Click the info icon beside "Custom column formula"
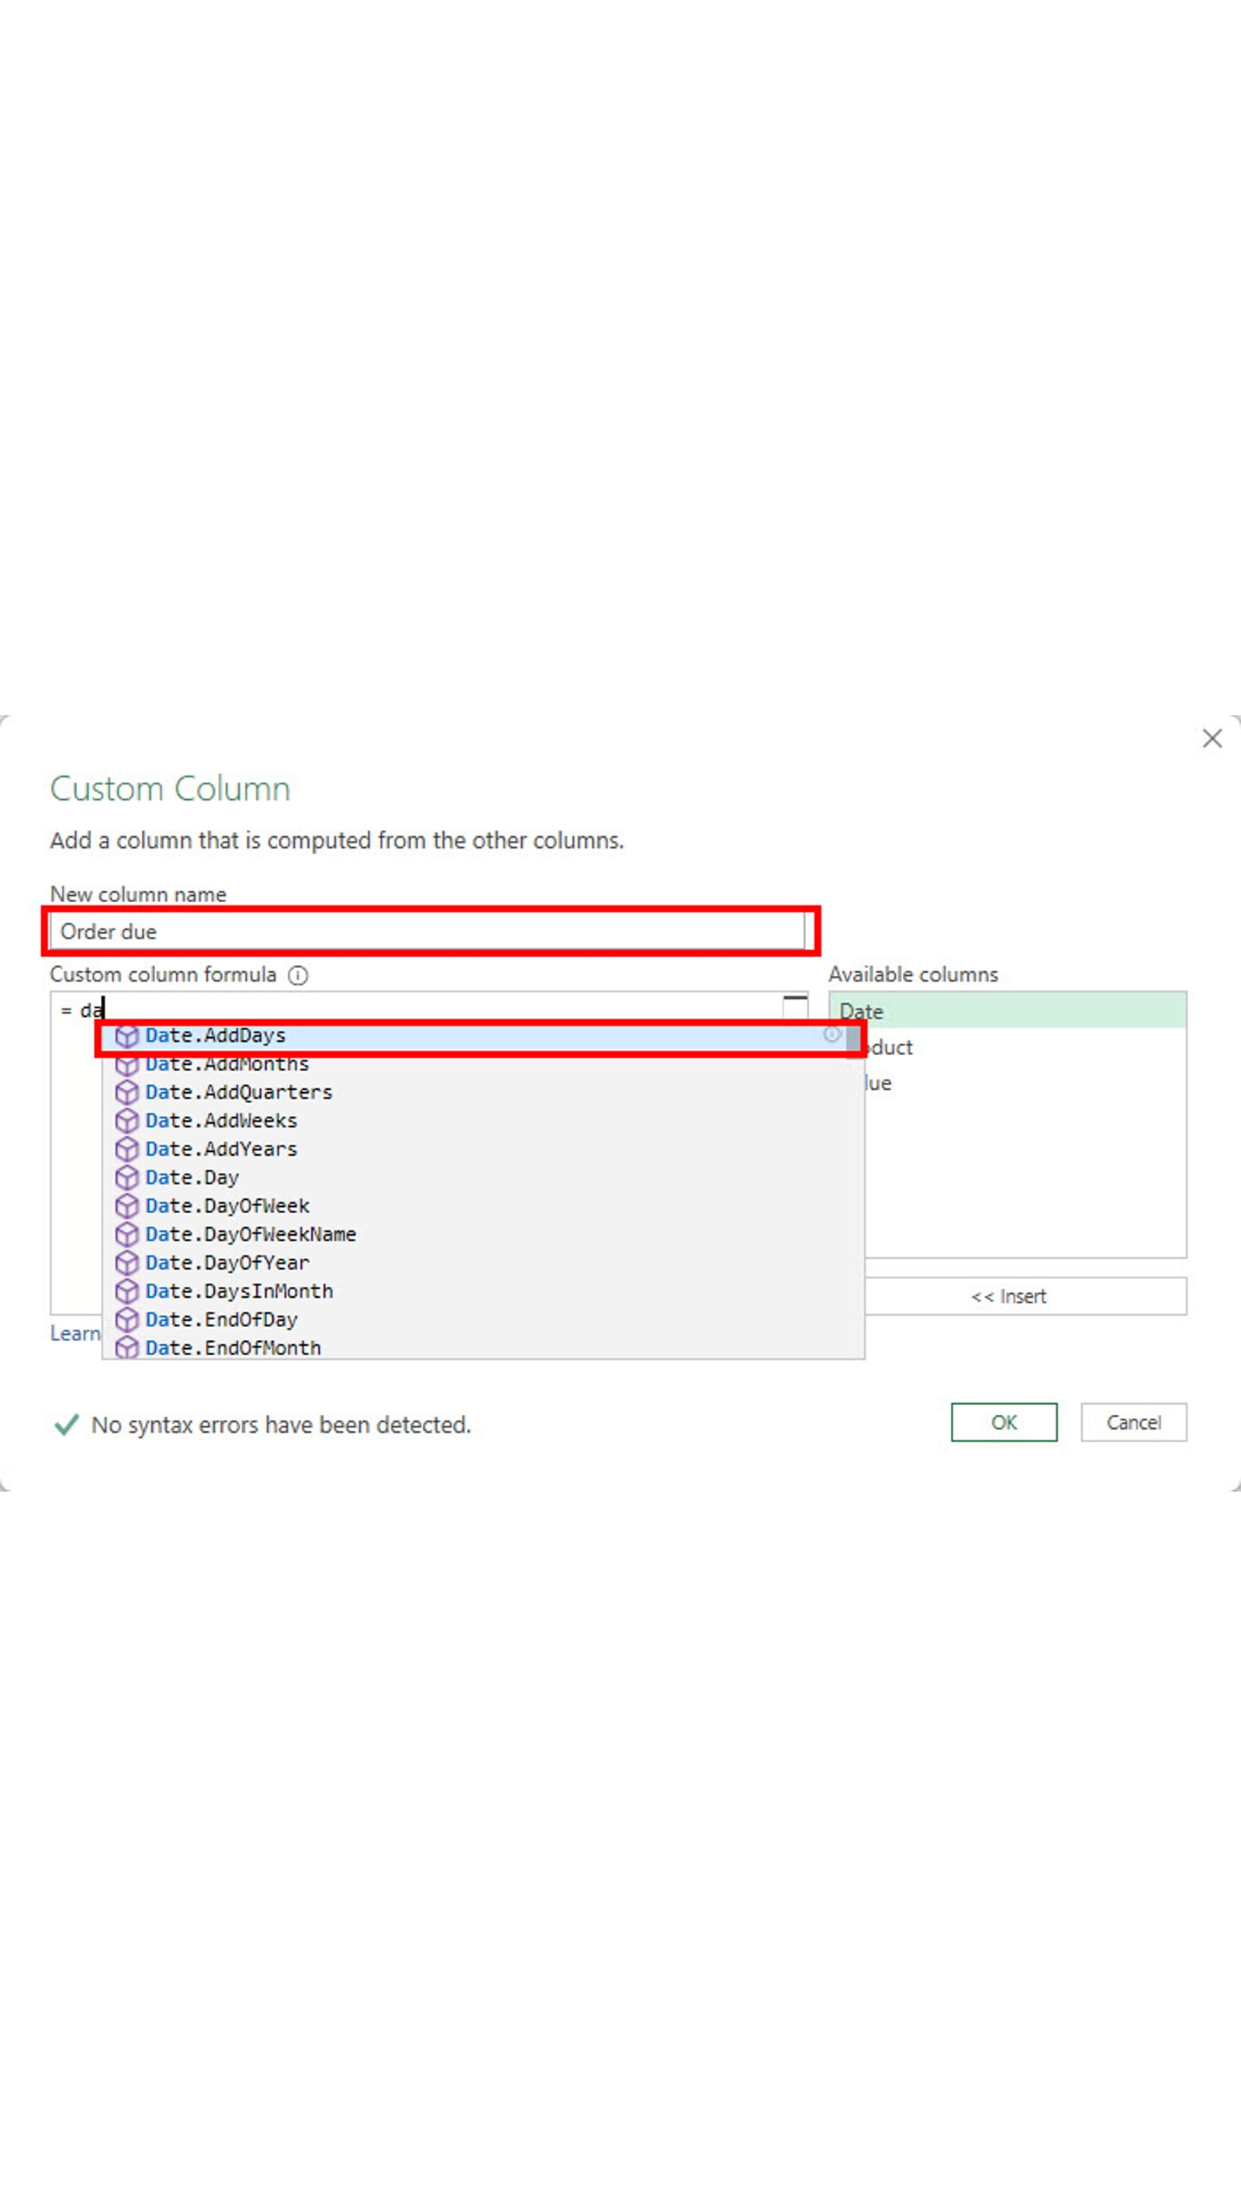Viewport: 1241px width, 2206px height. pos(297,975)
